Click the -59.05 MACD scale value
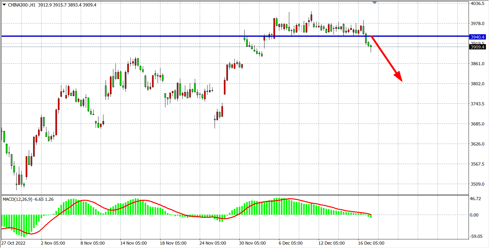The image size is (489, 248). (476, 236)
